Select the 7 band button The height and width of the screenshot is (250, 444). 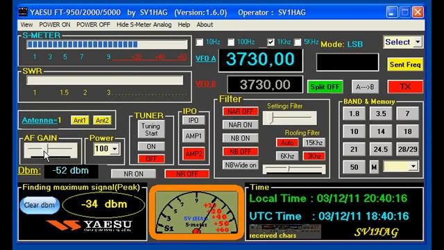tap(407, 114)
